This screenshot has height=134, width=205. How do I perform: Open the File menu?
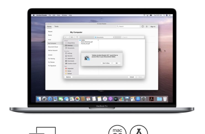click(50, 15)
